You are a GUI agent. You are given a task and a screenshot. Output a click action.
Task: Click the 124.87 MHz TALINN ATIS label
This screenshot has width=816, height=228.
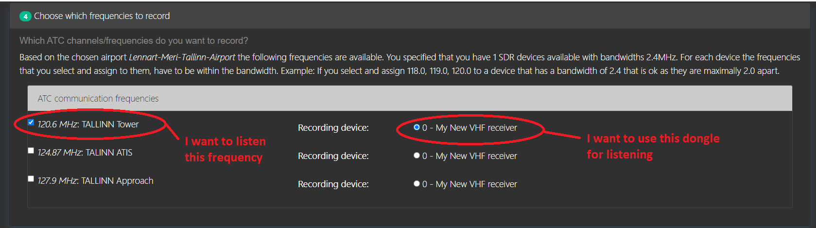click(85, 153)
